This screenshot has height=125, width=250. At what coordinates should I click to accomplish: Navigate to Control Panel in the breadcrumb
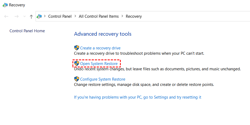[60, 16]
